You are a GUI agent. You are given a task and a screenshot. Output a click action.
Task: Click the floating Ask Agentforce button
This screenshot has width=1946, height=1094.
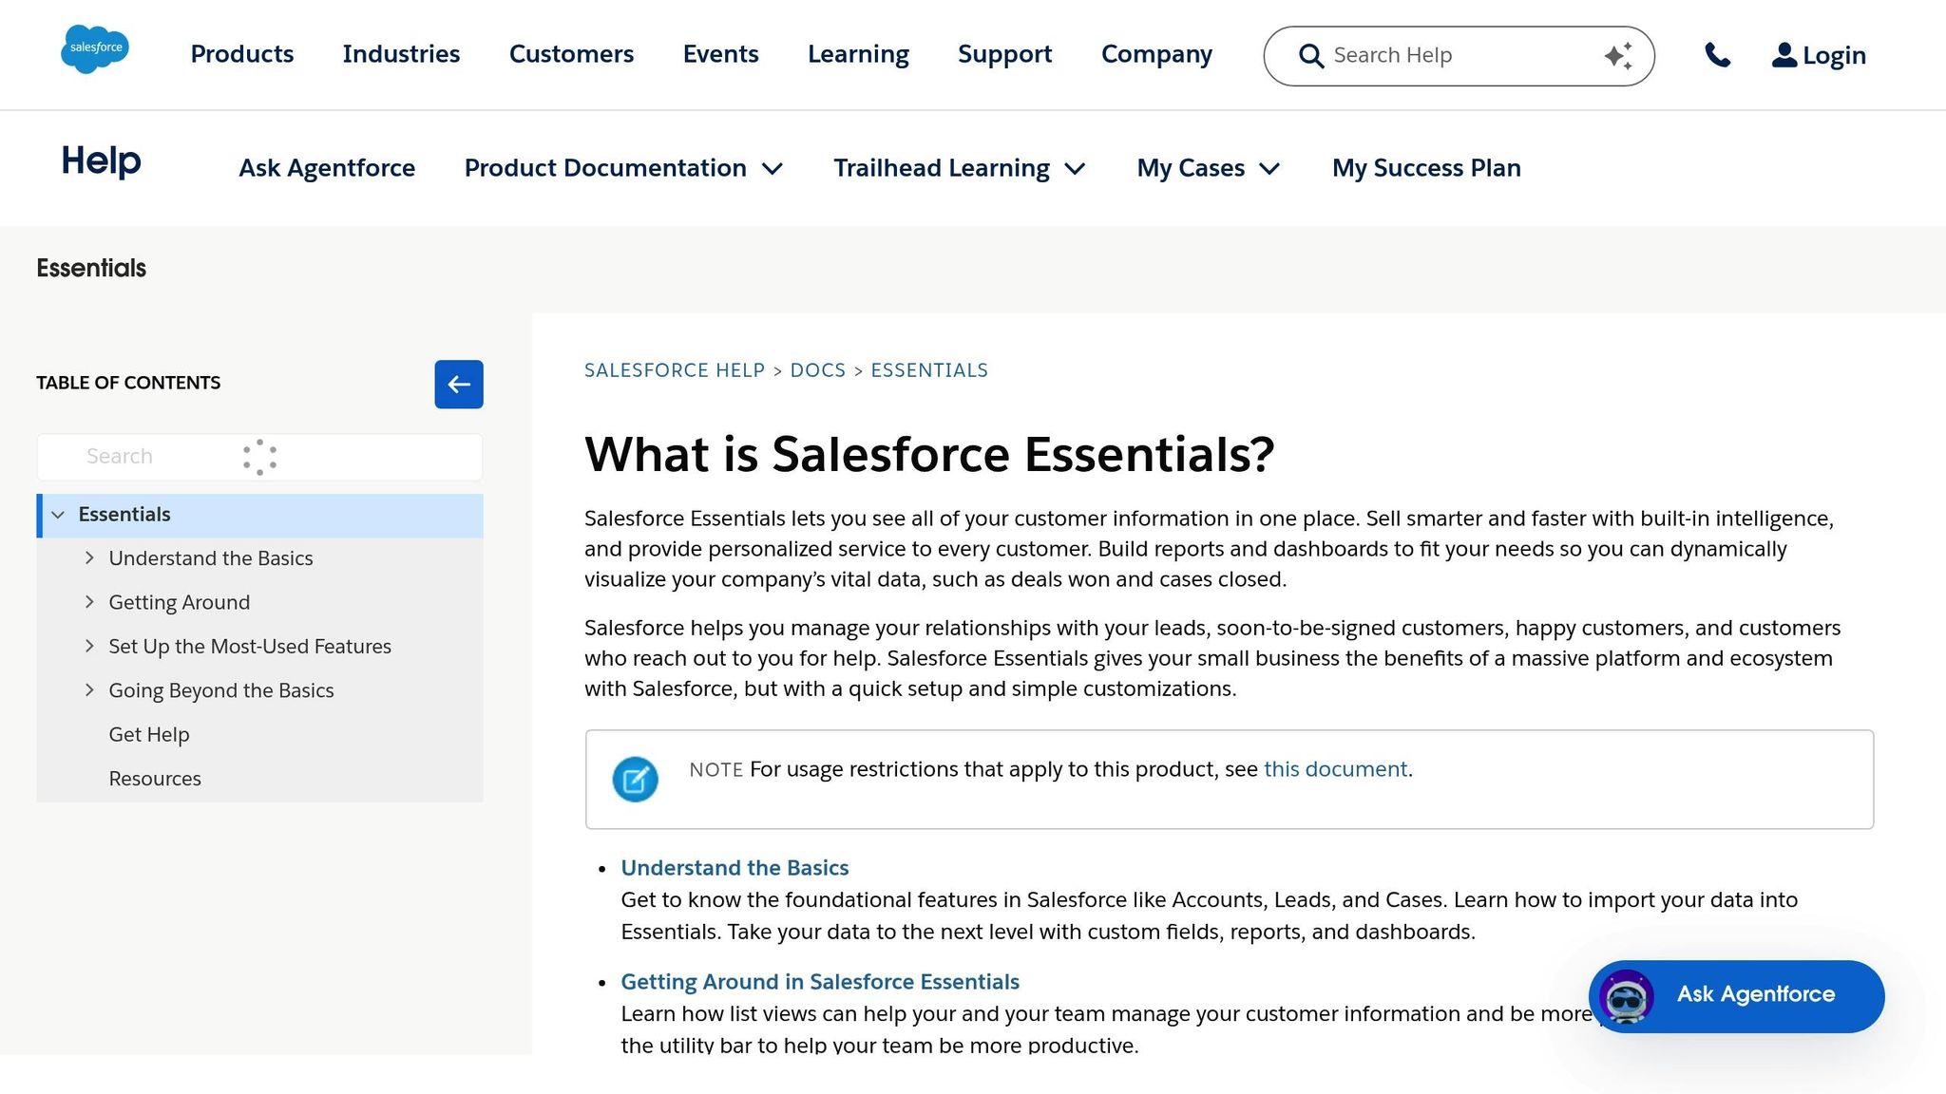coord(1736,996)
